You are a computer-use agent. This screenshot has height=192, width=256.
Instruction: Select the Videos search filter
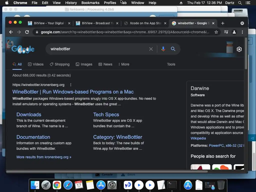tap(36, 64)
